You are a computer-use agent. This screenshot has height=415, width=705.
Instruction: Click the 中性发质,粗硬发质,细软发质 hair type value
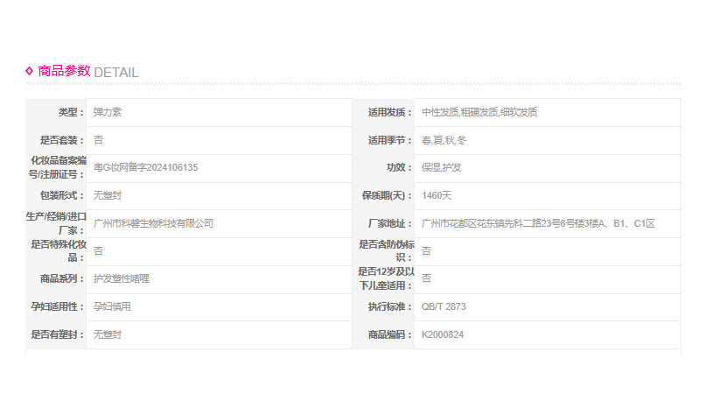479,112
